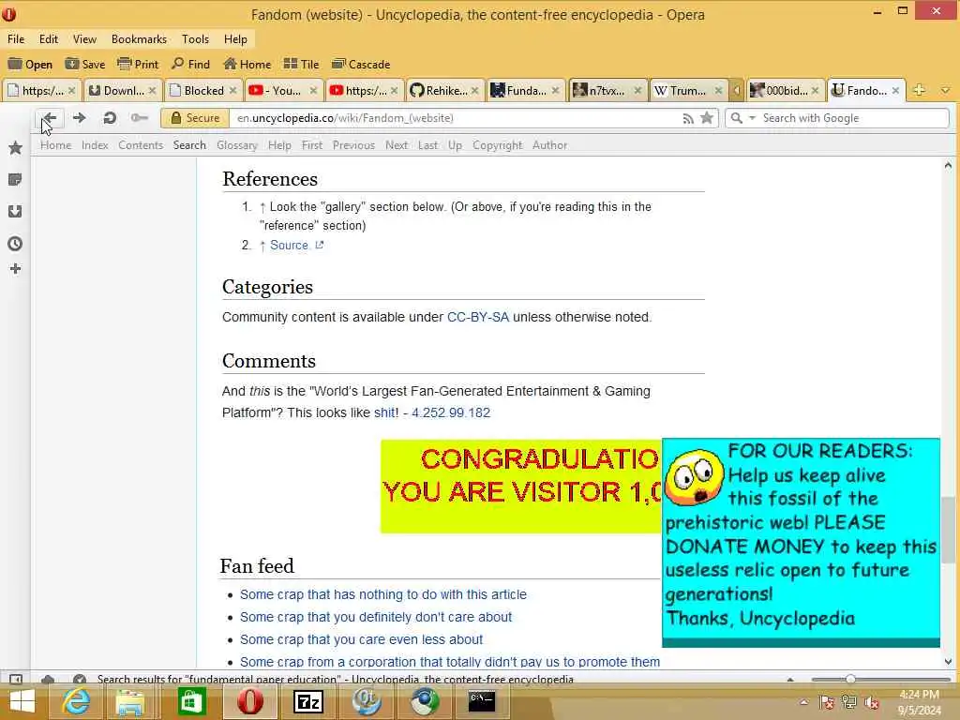This screenshot has height=720, width=960.
Task: Click the zoom slider handle in status bar
Action: click(850, 679)
